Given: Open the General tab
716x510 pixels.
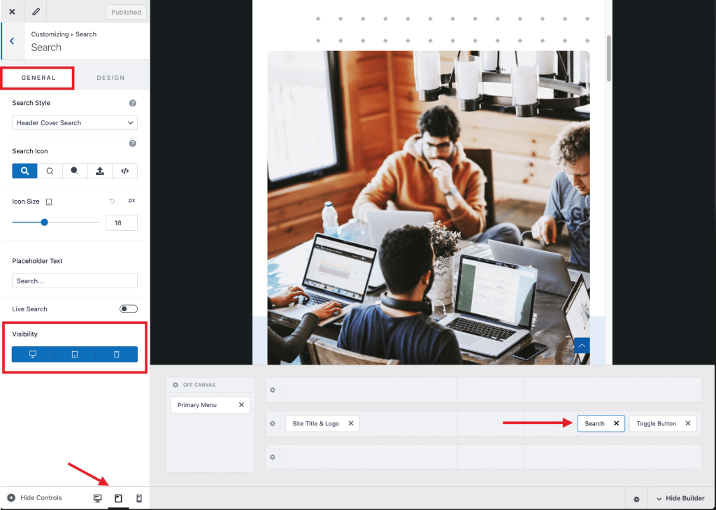Looking at the screenshot, I should pos(38,78).
